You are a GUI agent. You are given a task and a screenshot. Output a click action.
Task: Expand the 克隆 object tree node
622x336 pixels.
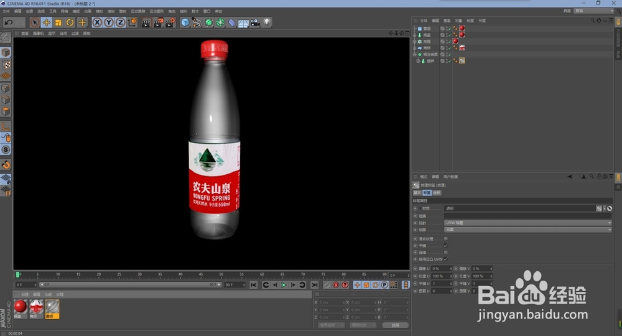(415, 42)
